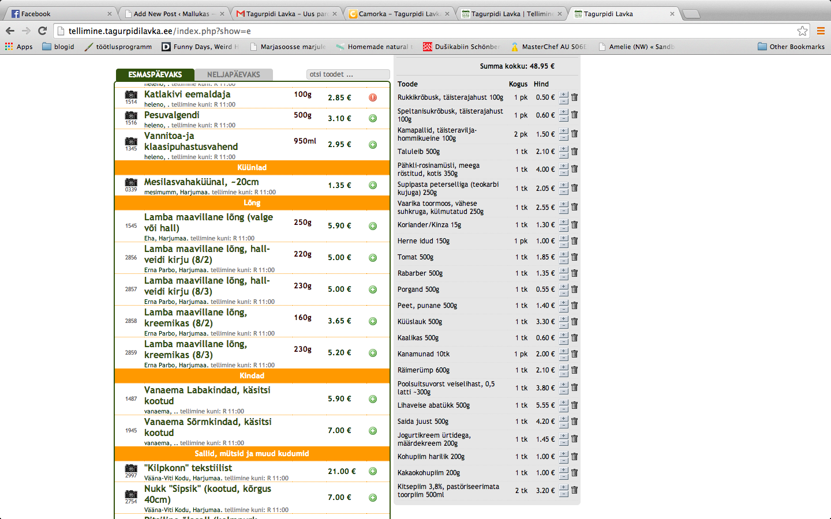Screen dimensions: 831x519
Task: Delete Tomat 500g from cart
Action: click(x=574, y=257)
